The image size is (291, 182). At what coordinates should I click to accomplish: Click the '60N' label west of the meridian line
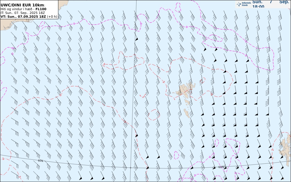pos(41,161)
